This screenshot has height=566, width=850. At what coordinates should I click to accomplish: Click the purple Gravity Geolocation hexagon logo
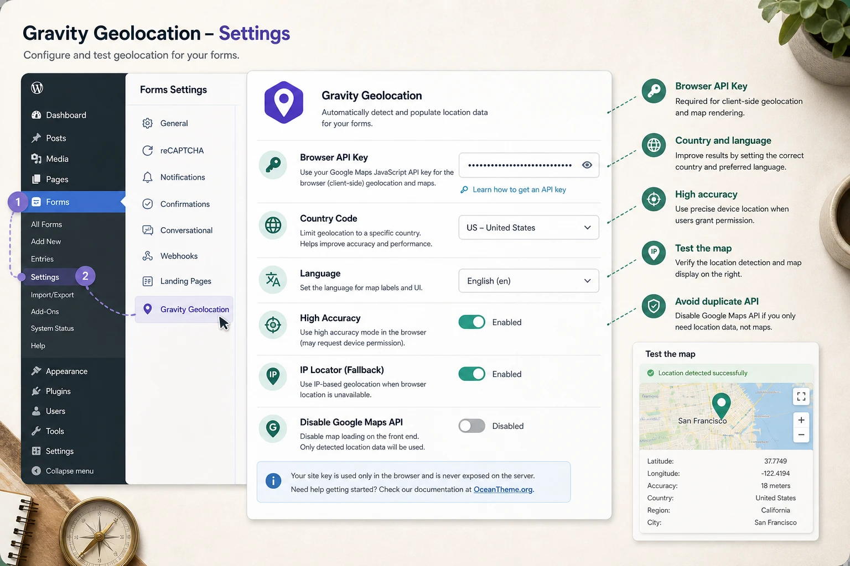pos(284,102)
